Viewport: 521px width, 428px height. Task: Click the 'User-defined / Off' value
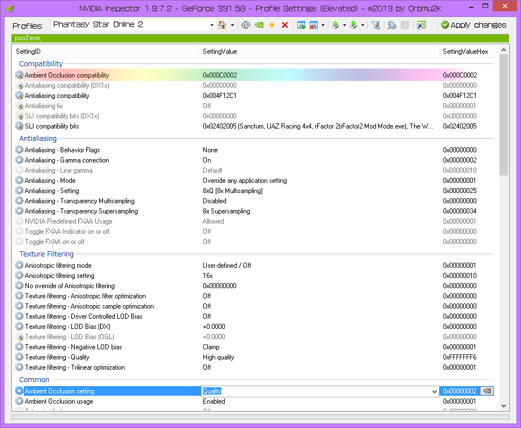pos(227,265)
